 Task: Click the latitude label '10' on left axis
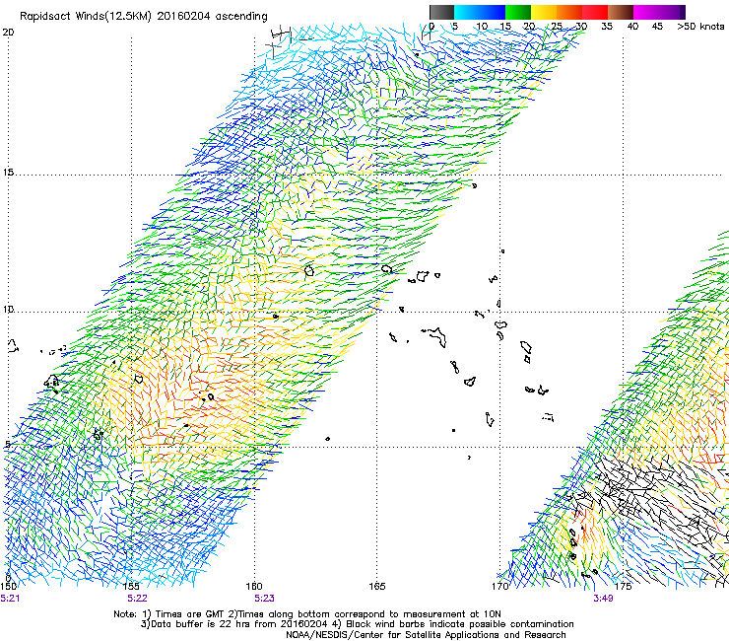pyautogui.click(x=8, y=310)
